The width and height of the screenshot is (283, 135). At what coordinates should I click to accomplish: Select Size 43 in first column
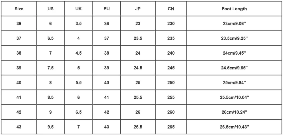(19, 127)
